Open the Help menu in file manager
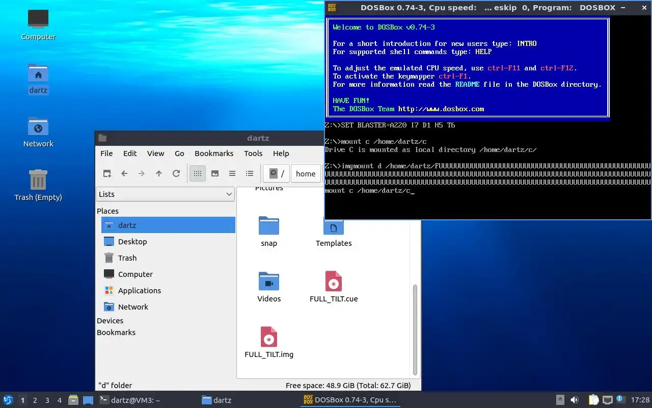Viewport: 652px width, 408px height. (281, 153)
